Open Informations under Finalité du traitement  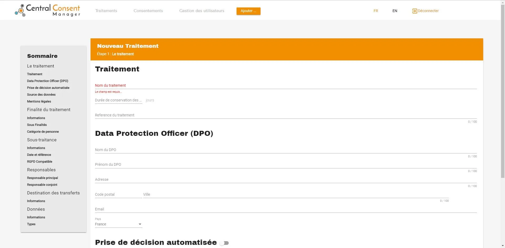(36, 118)
